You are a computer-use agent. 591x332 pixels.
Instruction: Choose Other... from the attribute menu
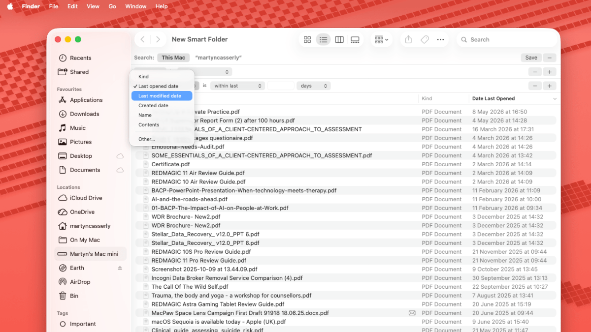(162, 139)
